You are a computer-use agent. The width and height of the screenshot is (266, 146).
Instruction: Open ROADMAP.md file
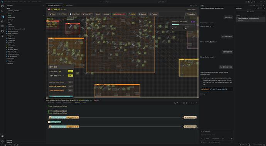(12, 56)
